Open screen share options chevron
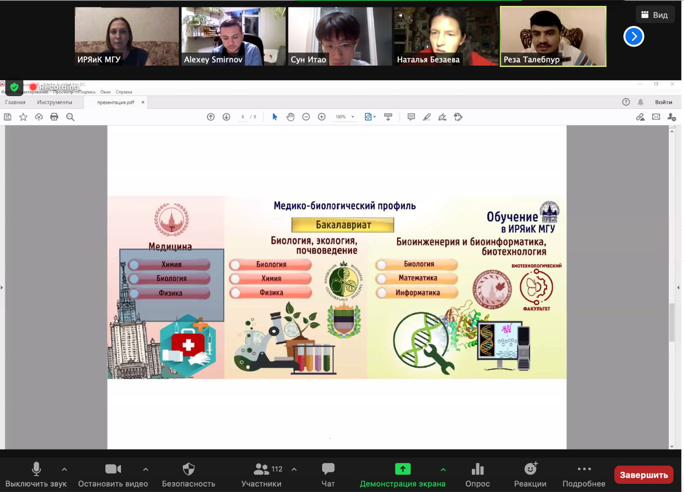The image size is (684, 492). tap(443, 469)
